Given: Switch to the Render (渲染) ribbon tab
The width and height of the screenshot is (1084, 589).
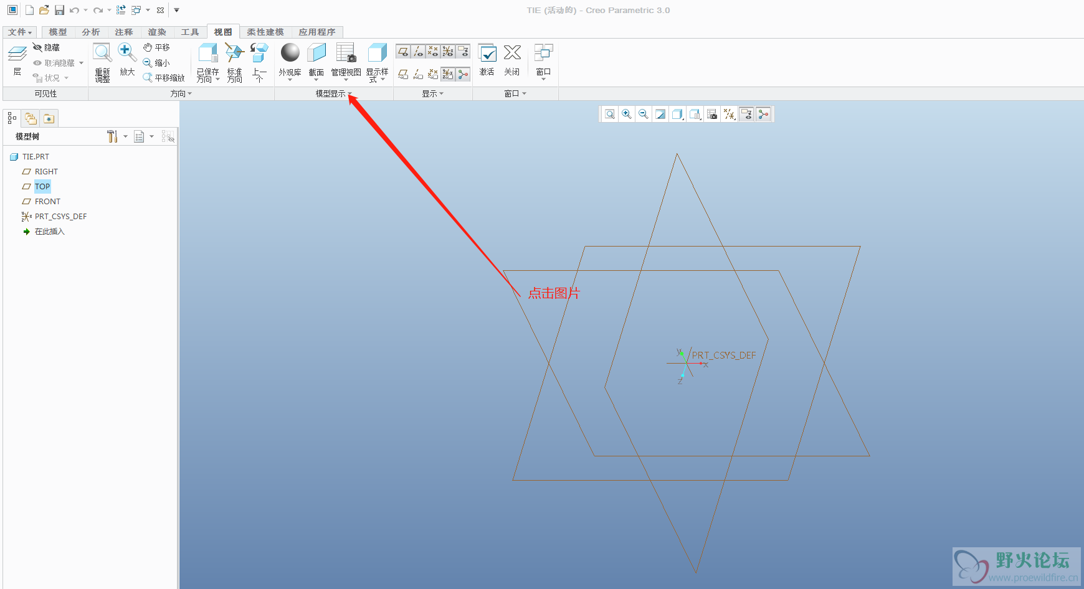Looking at the screenshot, I should pos(157,32).
